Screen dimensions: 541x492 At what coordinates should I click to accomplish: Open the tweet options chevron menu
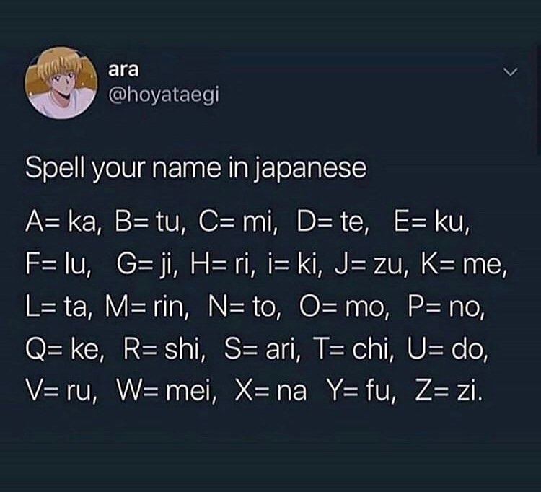[510, 72]
